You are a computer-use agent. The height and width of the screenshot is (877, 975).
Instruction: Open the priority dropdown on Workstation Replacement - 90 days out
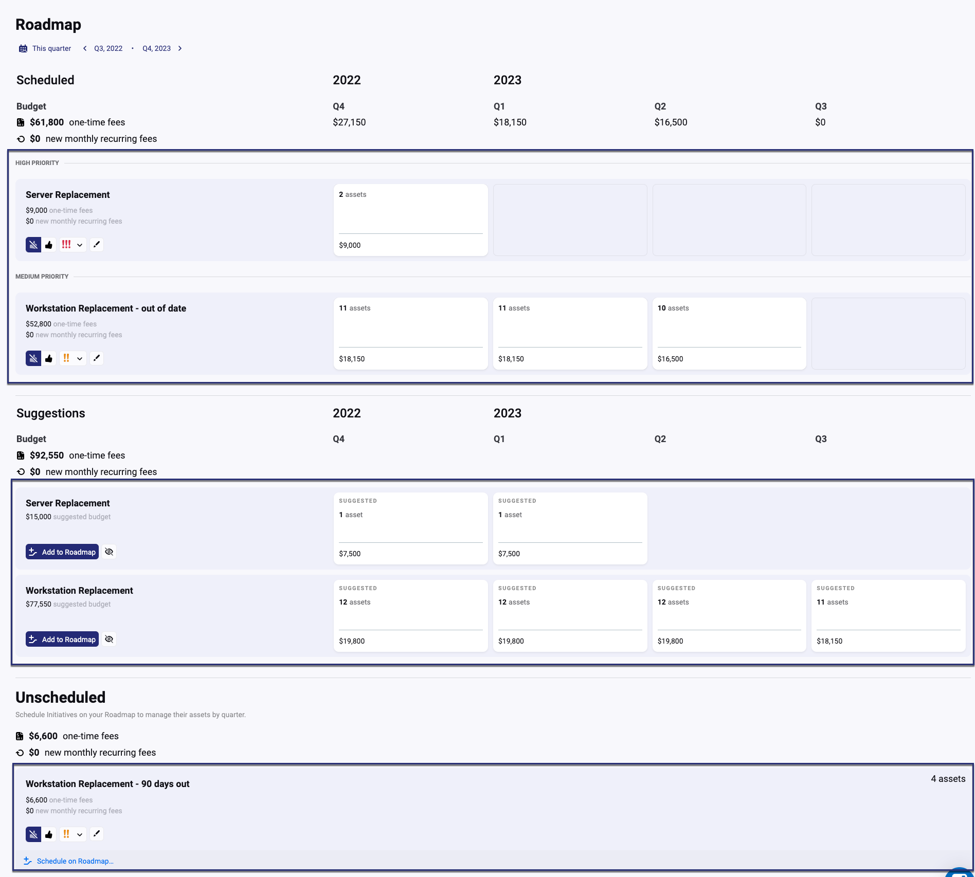tap(80, 834)
